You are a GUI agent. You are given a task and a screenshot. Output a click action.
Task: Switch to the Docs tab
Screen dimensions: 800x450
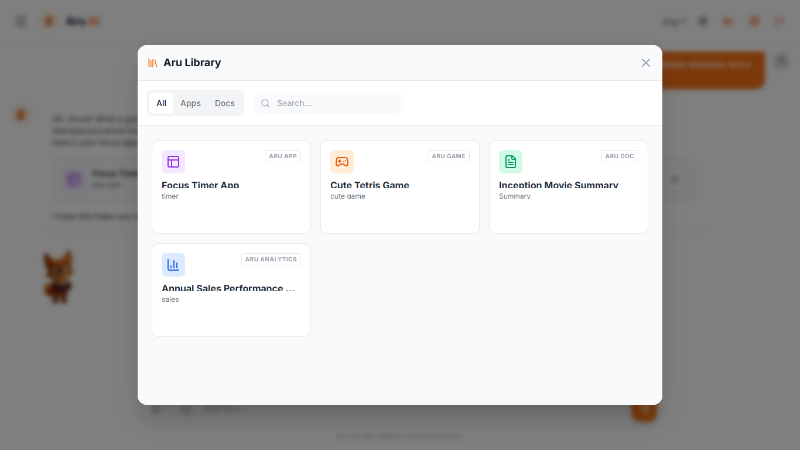pos(225,103)
